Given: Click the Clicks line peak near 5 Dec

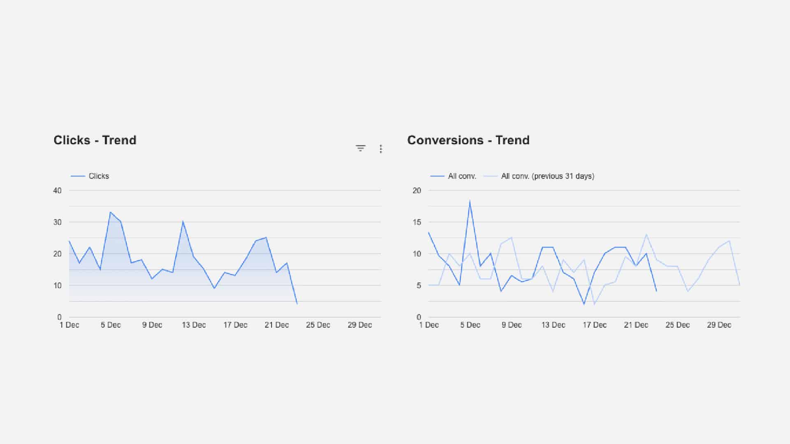Looking at the screenshot, I should coord(110,212).
